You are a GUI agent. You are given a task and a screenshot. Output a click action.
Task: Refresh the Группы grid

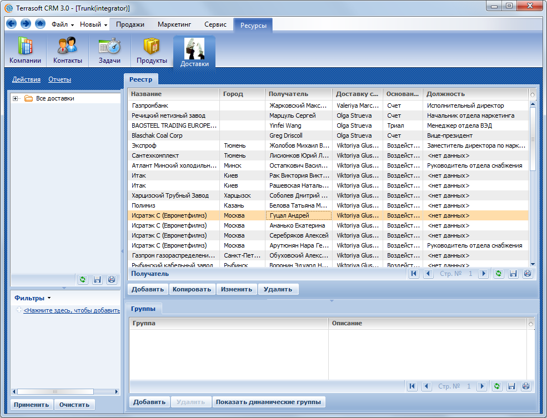click(497, 386)
